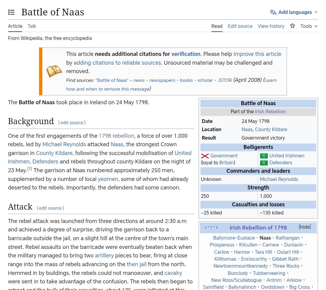Image resolution: width=326 pixels, height=290 pixels.
Task: Click the 'V' view template link
Action: [x=206, y=227]
